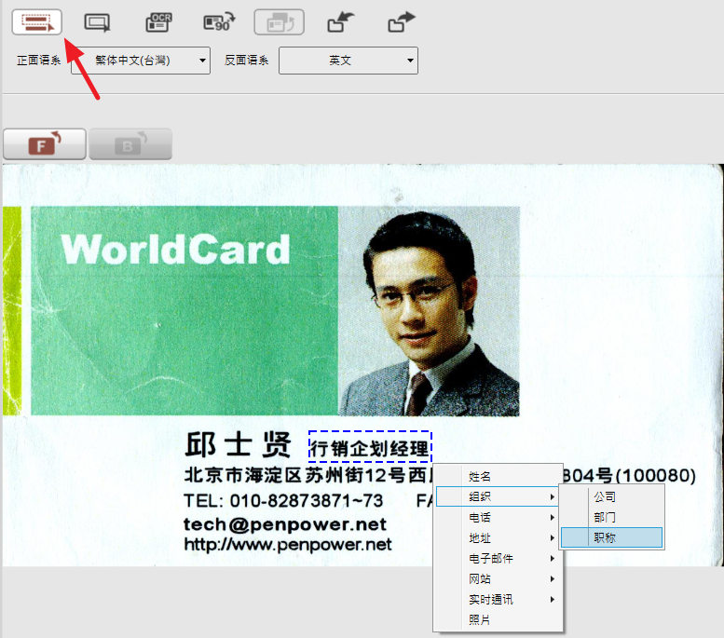Expand the 地址 context menu entry

500,537
